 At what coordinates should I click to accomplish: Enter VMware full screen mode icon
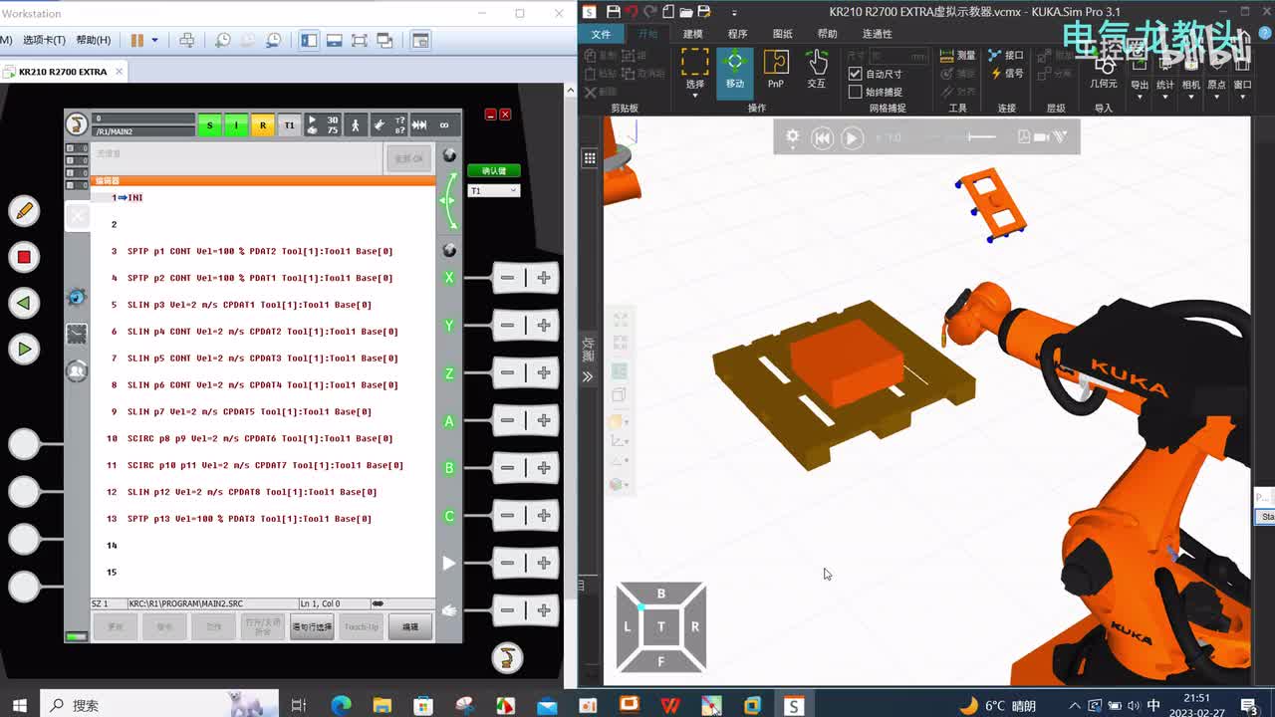(x=360, y=40)
